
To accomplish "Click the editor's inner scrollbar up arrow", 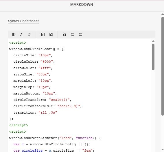I will coord(153,41).
